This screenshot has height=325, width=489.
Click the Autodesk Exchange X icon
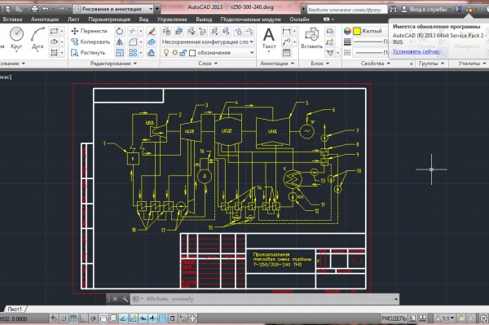click(458, 9)
